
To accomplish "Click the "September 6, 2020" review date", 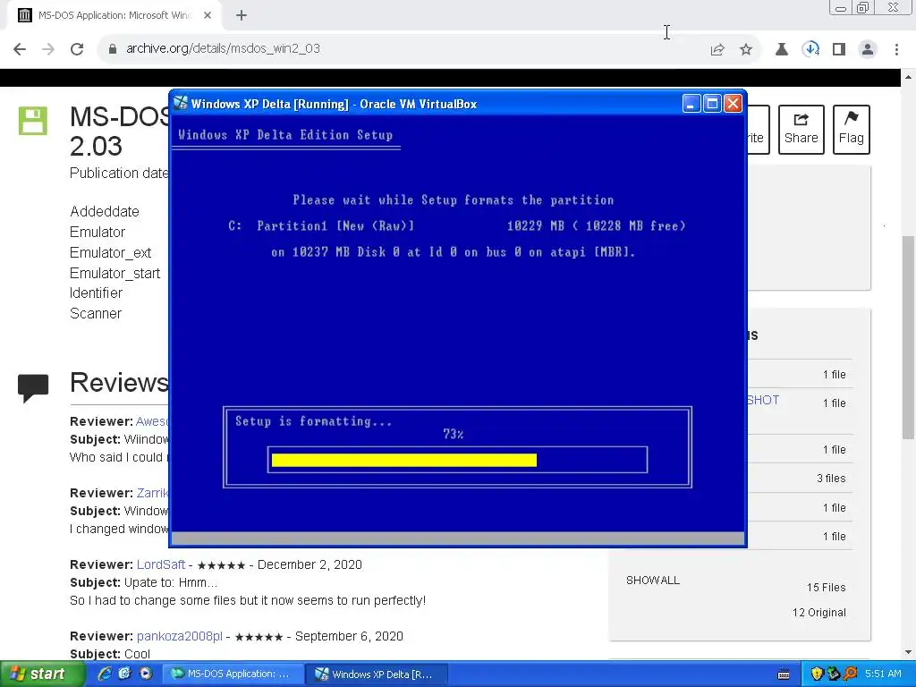I will tap(349, 636).
